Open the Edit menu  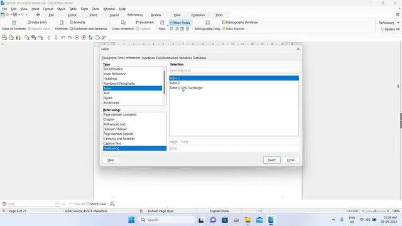pos(14,9)
